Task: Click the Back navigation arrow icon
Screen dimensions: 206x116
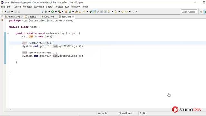Action: pyautogui.click(x=126, y=12)
